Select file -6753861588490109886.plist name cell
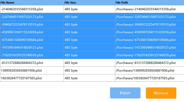 pyautogui.click(x=32, y=40)
